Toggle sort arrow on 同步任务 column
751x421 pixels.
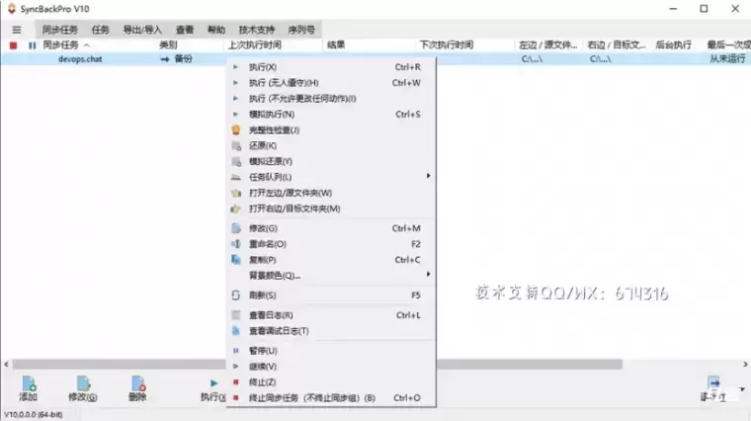(x=87, y=45)
